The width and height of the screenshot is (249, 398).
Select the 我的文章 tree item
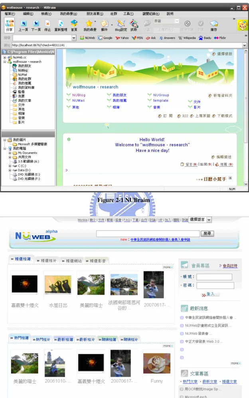tap(24, 100)
